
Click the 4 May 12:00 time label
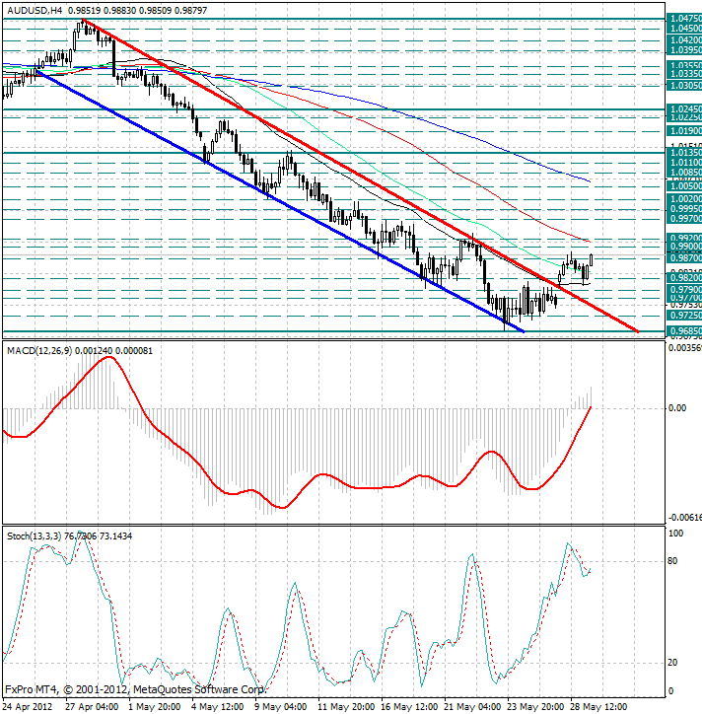click(217, 707)
